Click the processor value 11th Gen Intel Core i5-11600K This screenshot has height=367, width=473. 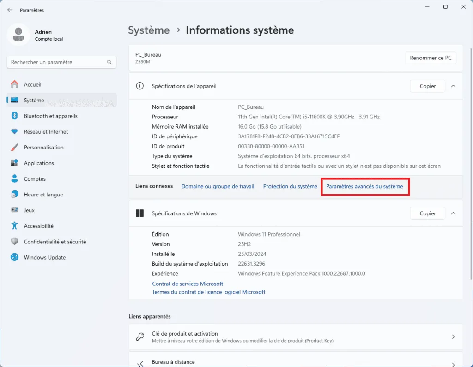point(309,117)
